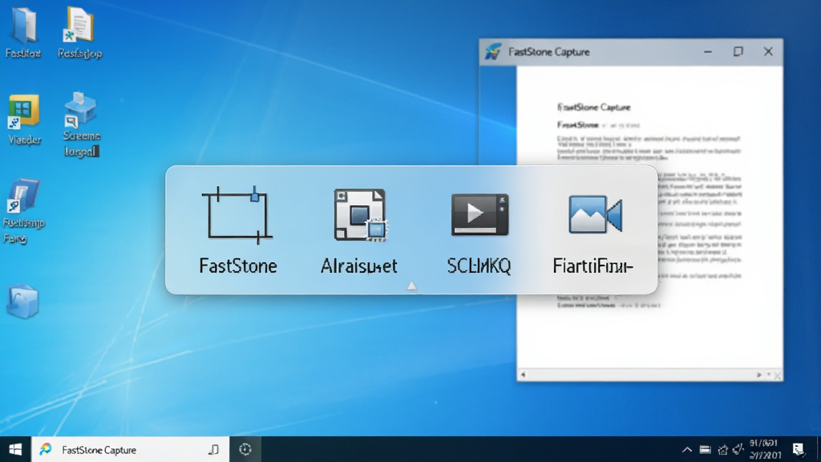Select the FastStone rectangle capture icon
This screenshot has height=462, width=821.
tap(237, 215)
